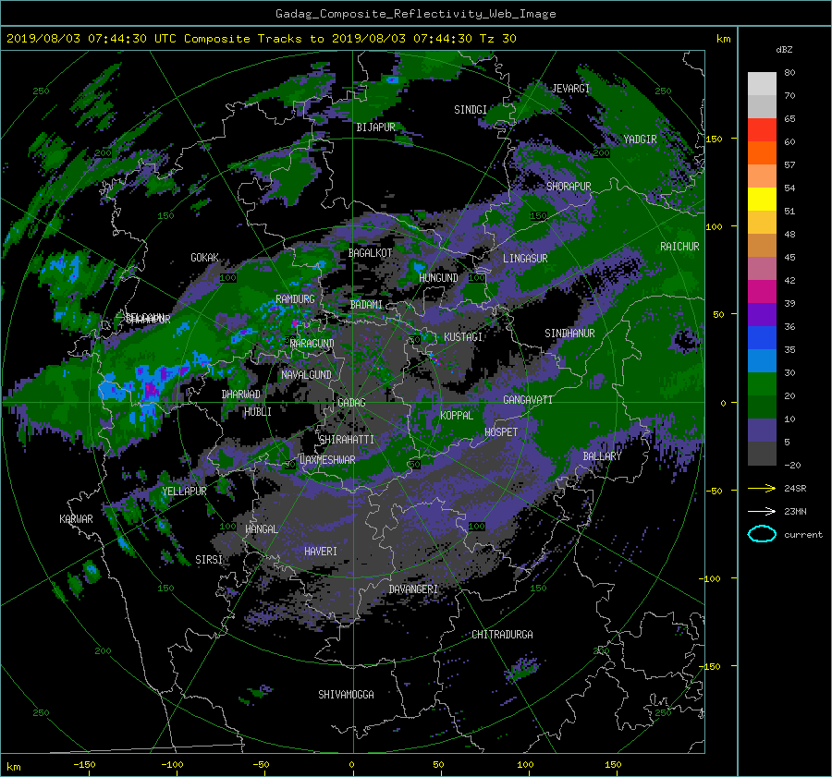832x777 pixels.
Task: Click the BAGALKOT city label
Action: 370,253
